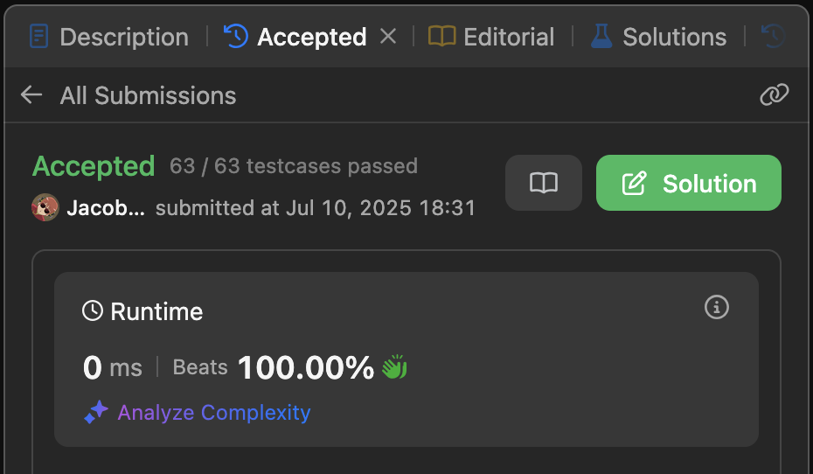Click the user avatar thumbnail
Image resolution: width=813 pixels, height=474 pixels.
coord(45,207)
